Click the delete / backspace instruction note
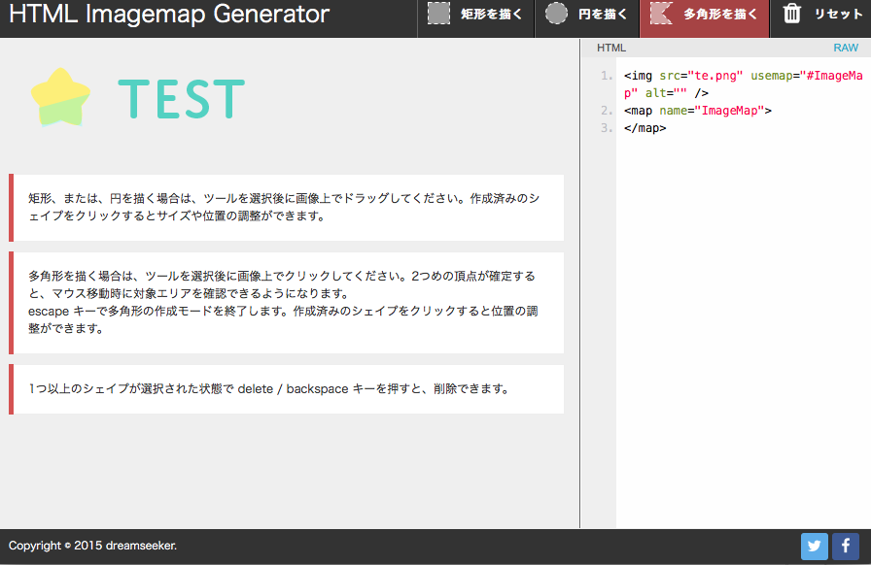The width and height of the screenshot is (871, 565). [286, 389]
